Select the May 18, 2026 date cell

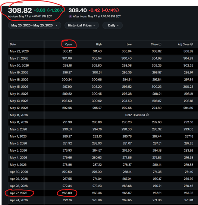pos(19,79)
